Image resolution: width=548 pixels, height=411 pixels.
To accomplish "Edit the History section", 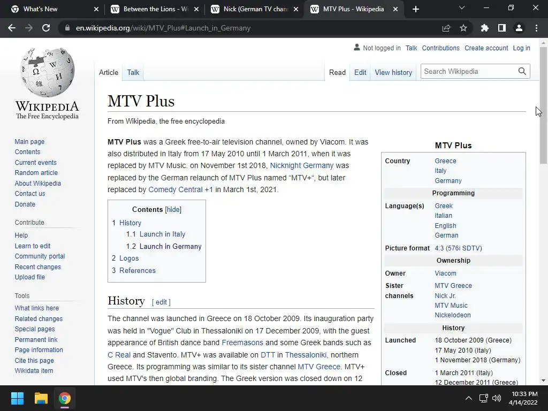I will 161,302.
